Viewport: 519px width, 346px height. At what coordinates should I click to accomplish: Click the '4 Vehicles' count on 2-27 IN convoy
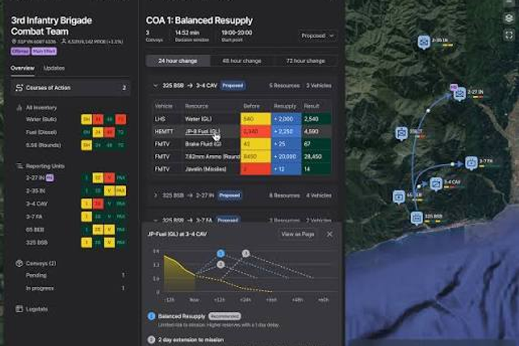coord(319,195)
